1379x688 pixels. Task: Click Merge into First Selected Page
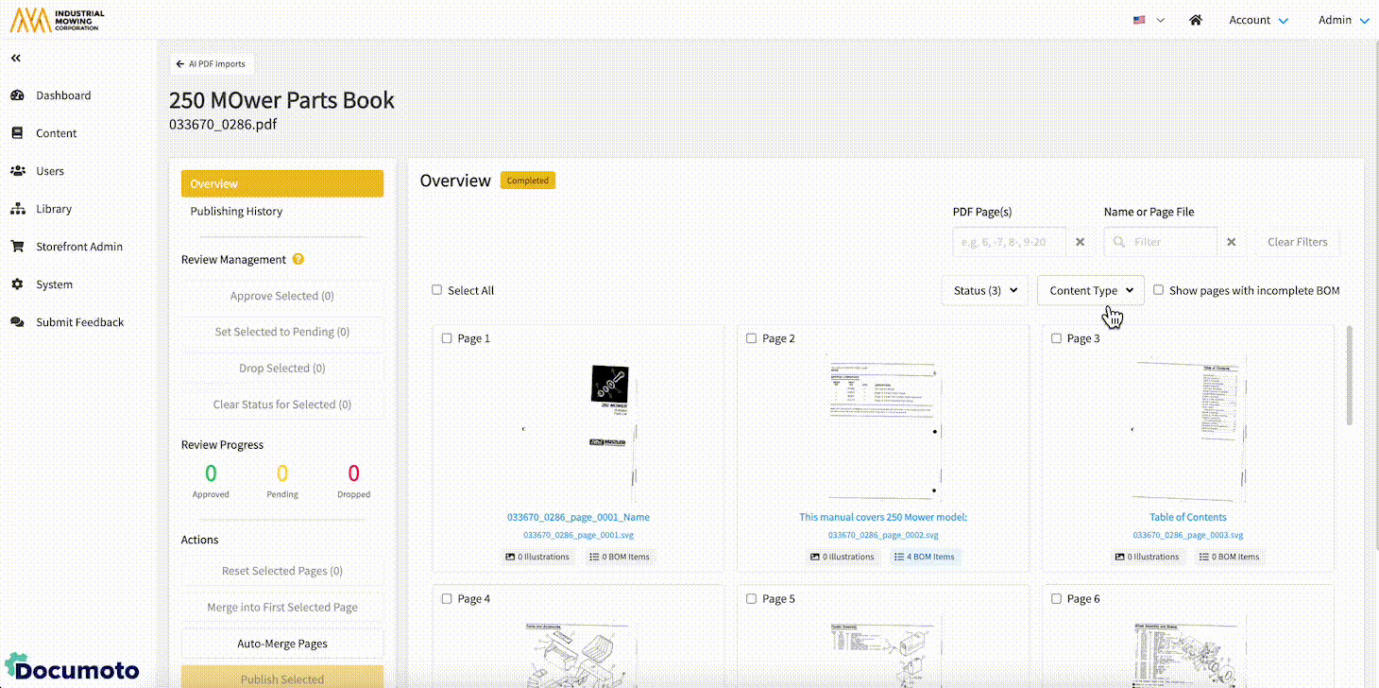pos(282,607)
